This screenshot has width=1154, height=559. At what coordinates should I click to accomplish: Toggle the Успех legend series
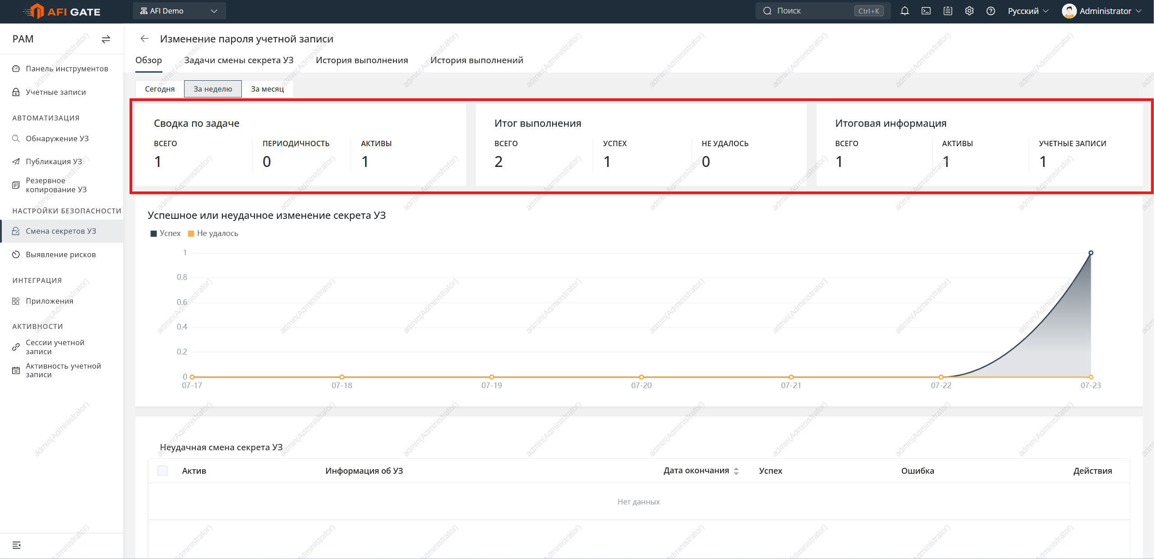point(166,233)
